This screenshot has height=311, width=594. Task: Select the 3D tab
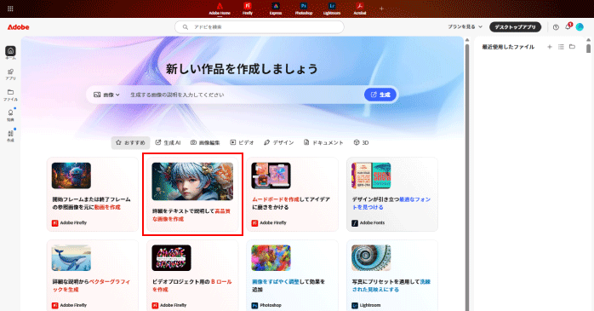coord(361,142)
